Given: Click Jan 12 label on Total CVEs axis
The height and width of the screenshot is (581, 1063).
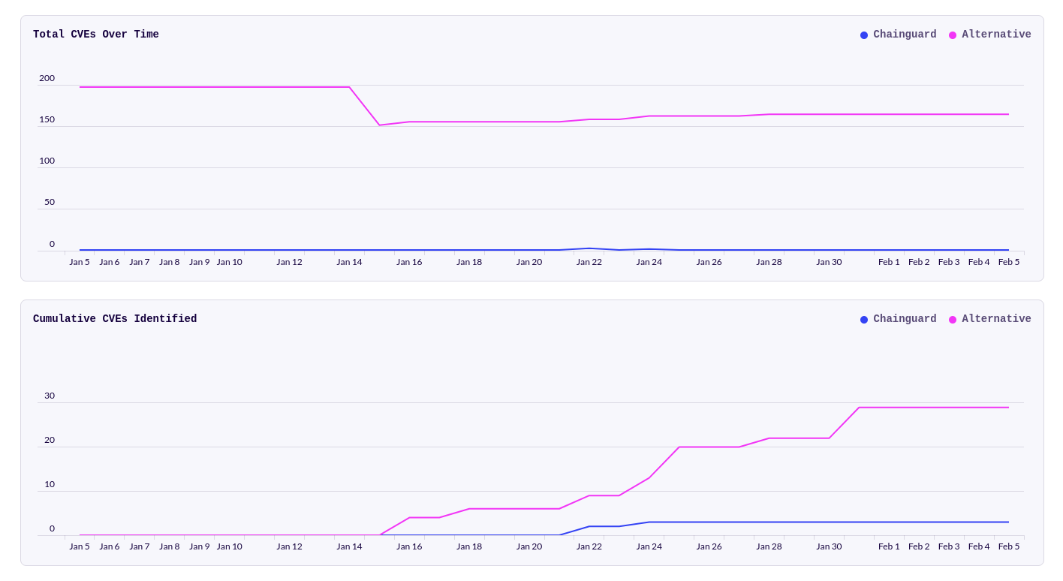Looking at the screenshot, I should click(289, 262).
